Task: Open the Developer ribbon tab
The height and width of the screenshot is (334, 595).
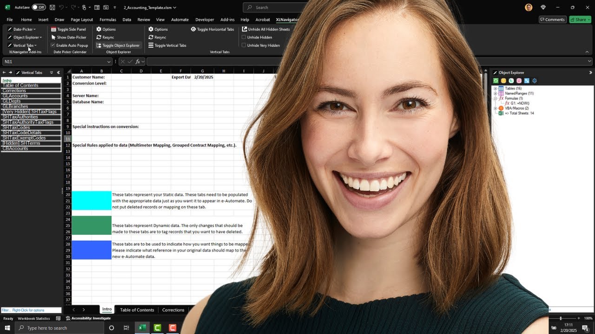Action: tap(205, 19)
